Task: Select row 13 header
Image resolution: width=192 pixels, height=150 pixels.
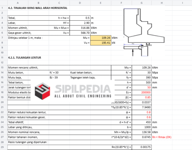Action: (x=2, y=67)
